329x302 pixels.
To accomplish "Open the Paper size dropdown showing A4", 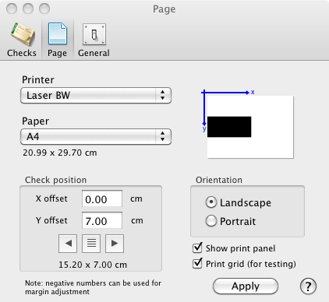I will pos(96,136).
